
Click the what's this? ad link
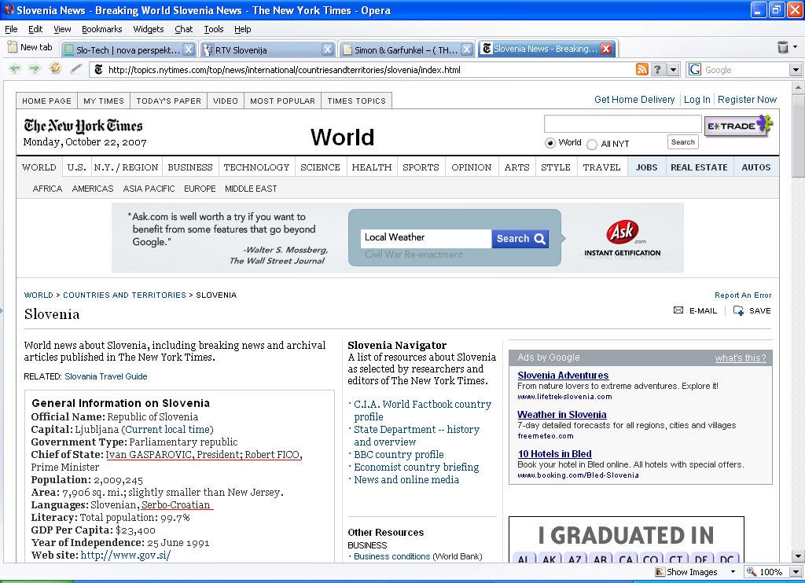pyautogui.click(x=741, y=357)
